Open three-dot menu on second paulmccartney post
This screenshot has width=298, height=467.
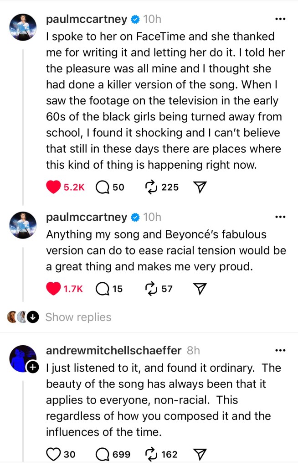(281, 218)
